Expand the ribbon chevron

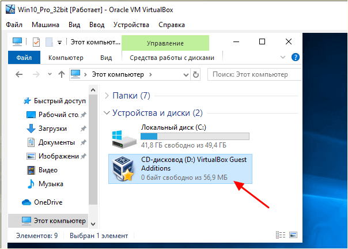pos(283,57)
